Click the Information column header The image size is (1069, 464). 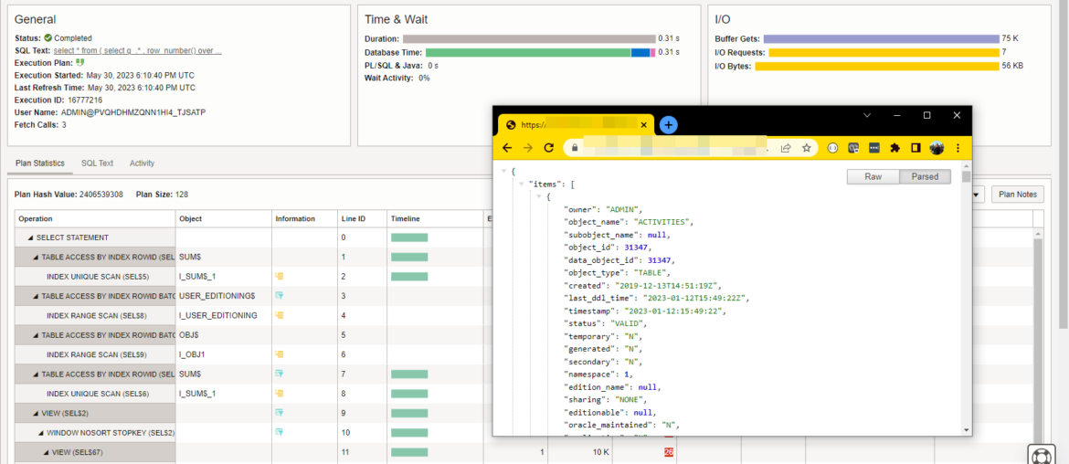tap(304, 219)
